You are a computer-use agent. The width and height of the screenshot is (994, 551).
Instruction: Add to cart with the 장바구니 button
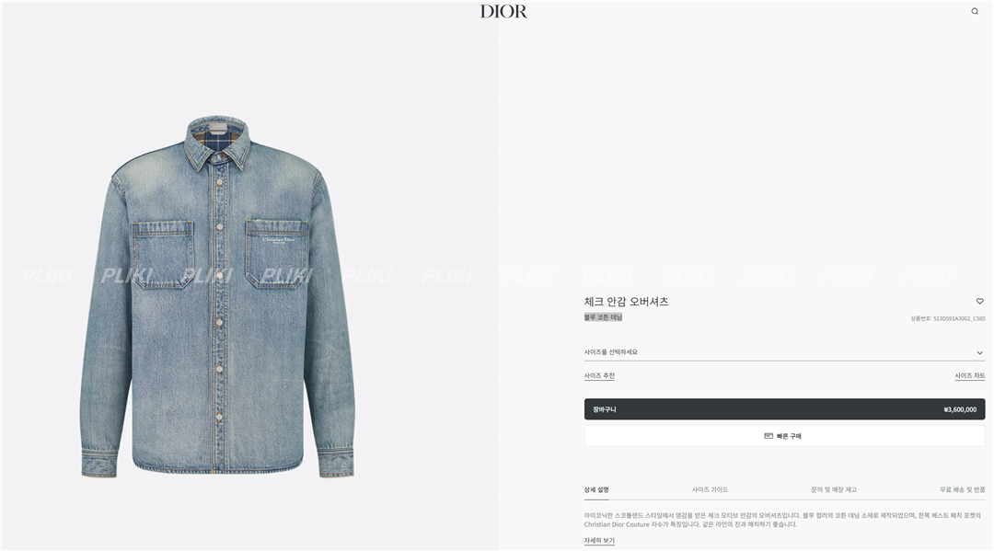click(784, 409)
